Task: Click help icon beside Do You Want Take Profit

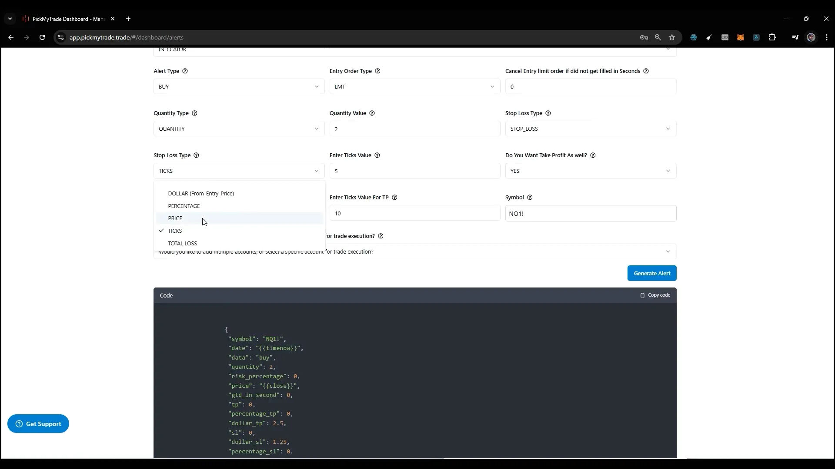Action: pyautogui.click(x=593, y=155)
